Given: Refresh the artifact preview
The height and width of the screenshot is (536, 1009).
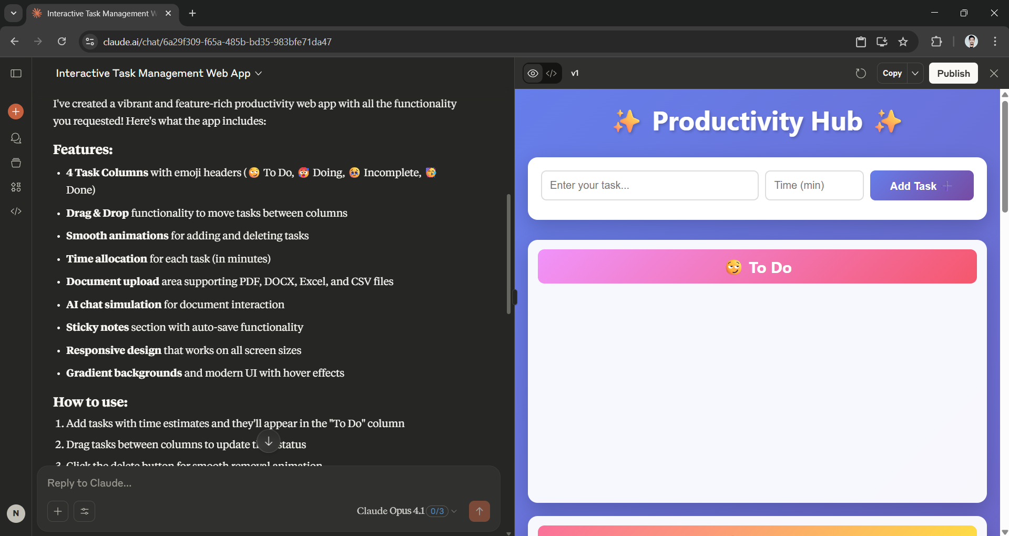Looking at the screenshot, I should pos(860,73).
